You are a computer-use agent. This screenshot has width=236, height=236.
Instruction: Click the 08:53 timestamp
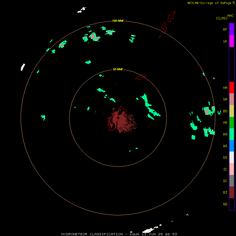point(171,234)
